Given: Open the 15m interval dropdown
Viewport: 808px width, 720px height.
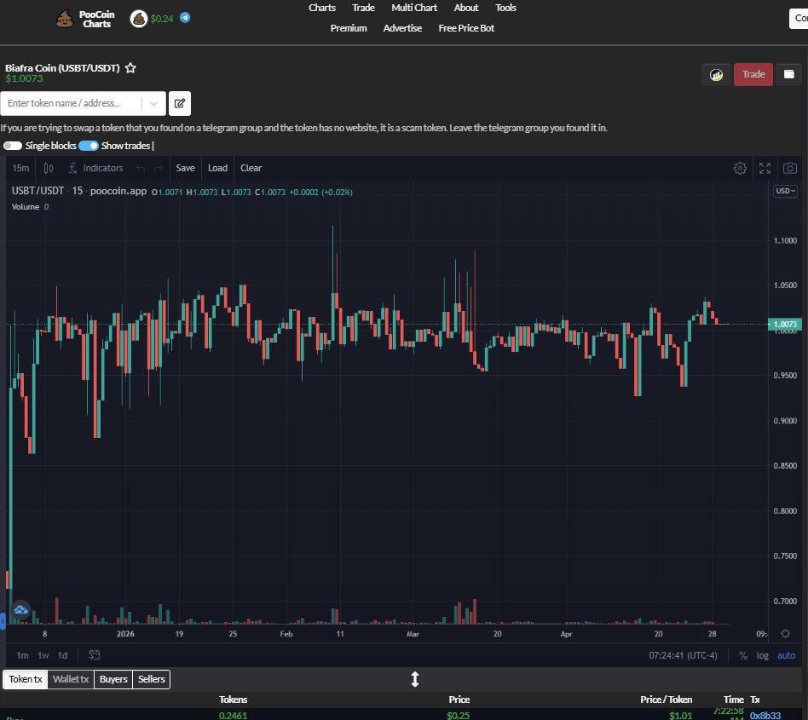Looking at the screenshot, I should [x=20, y=169].
